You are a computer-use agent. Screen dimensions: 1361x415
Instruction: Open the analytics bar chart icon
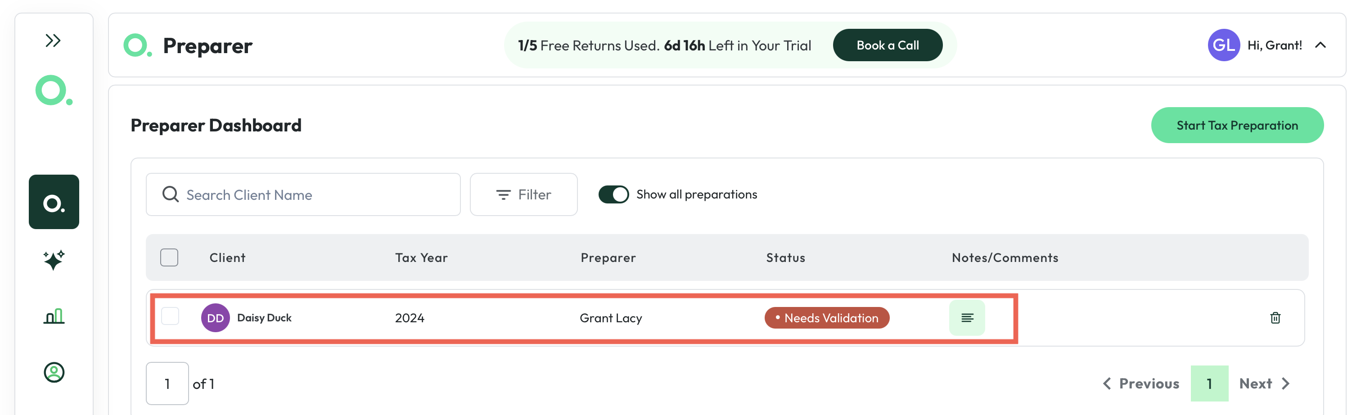(54, 316)
